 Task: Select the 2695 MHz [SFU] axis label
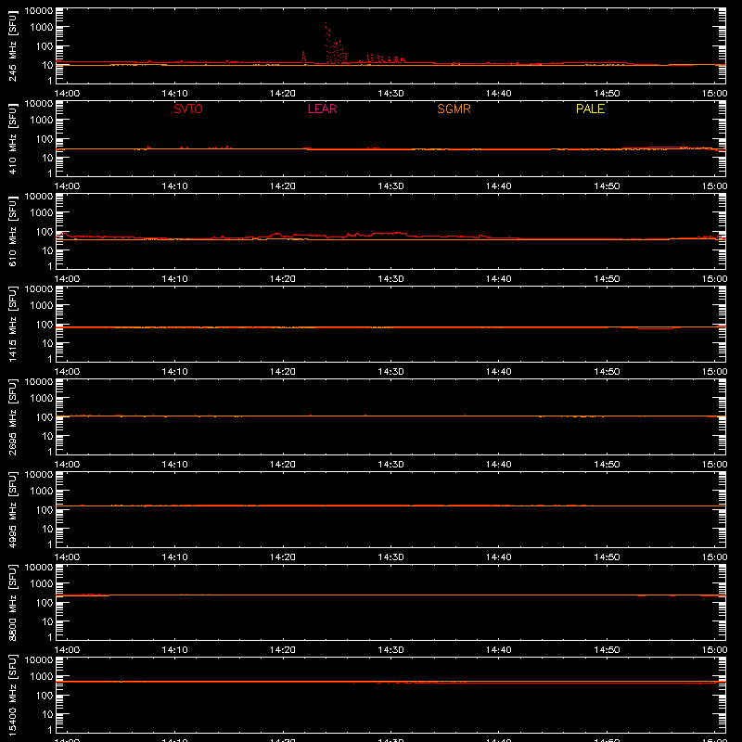click(x=13, y=416)
